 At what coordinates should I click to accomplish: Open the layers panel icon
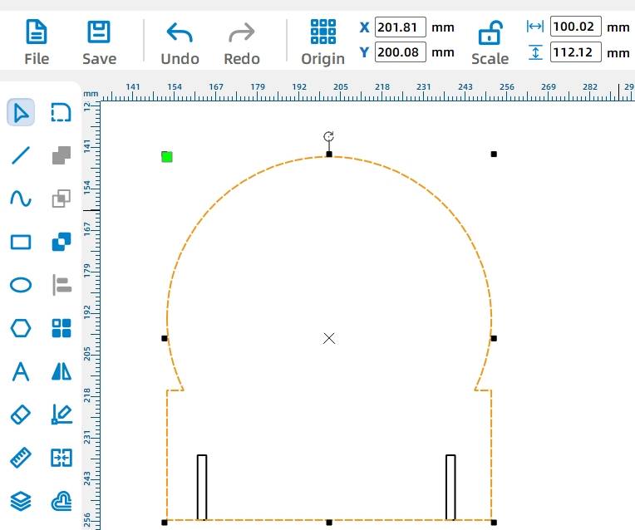21,500
